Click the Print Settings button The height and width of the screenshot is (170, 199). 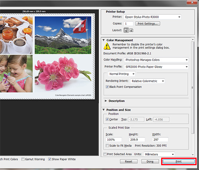tap(148, 23)
